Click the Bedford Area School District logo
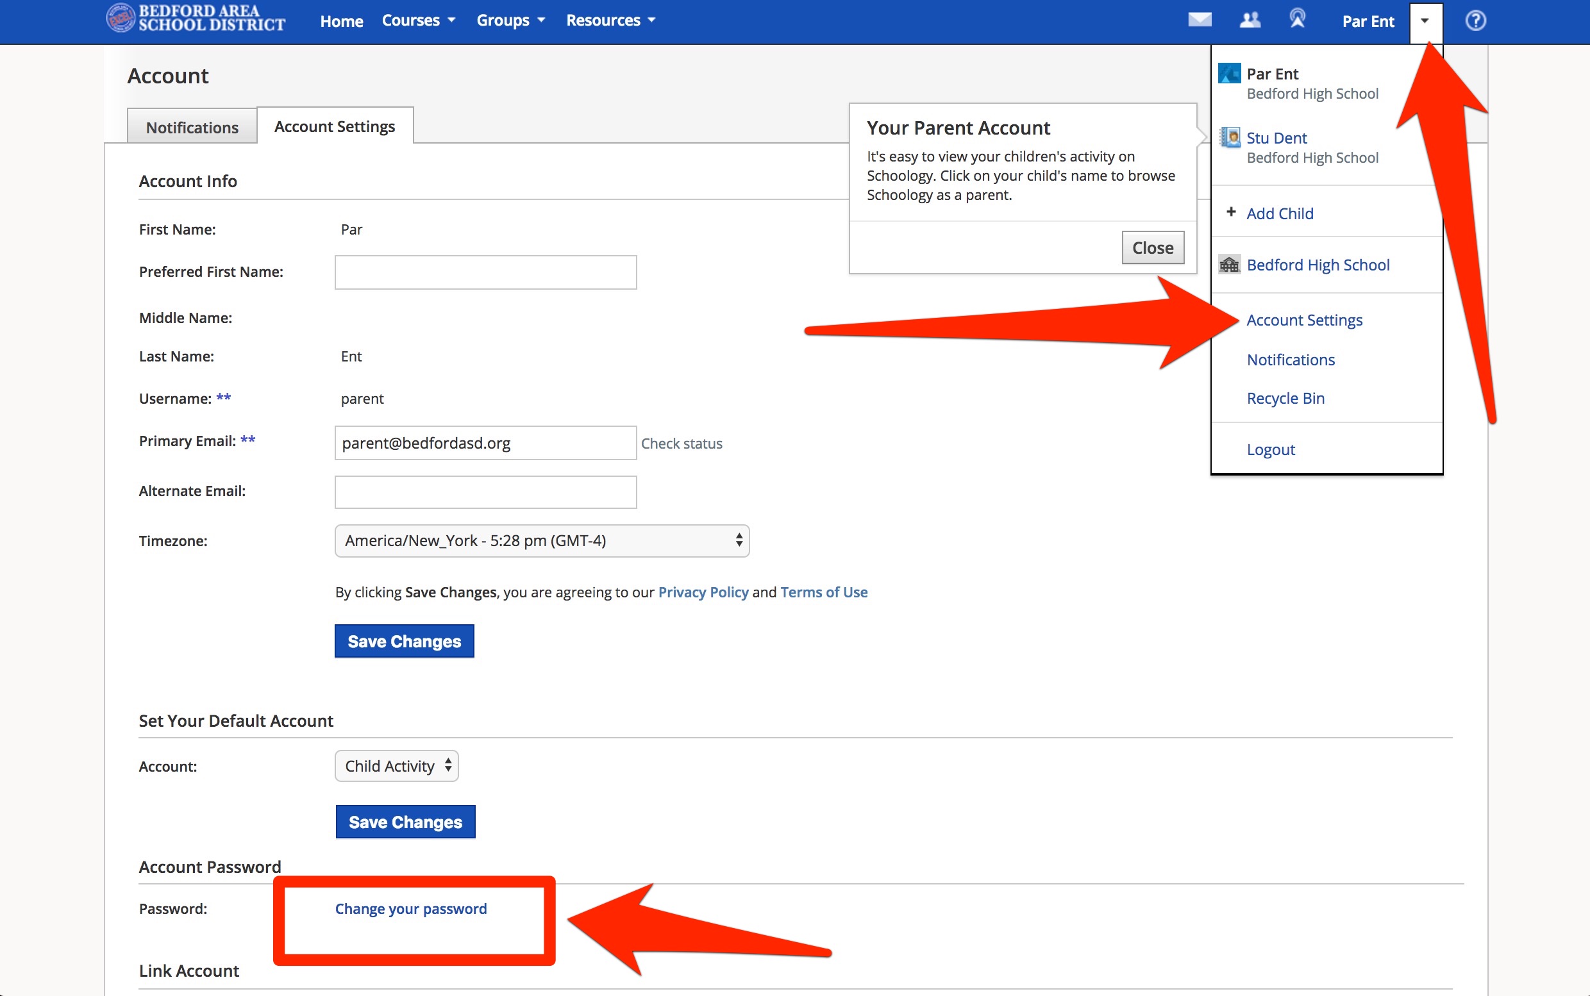 point(196,19)
